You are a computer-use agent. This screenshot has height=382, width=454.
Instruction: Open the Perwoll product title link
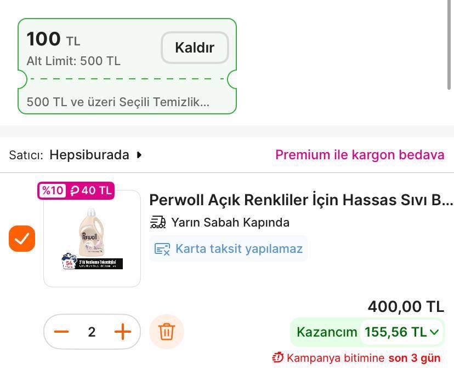pos(301,200)
